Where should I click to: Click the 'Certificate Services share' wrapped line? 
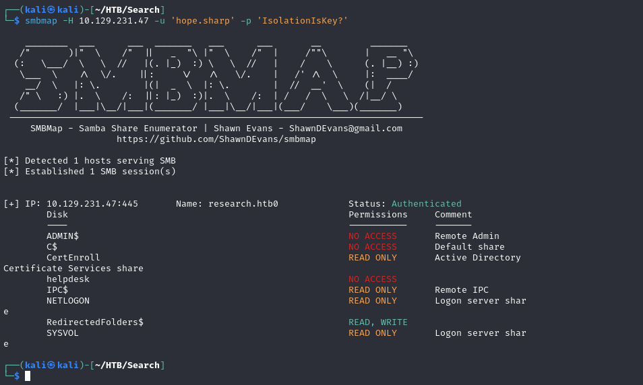(x=73, y=269)
